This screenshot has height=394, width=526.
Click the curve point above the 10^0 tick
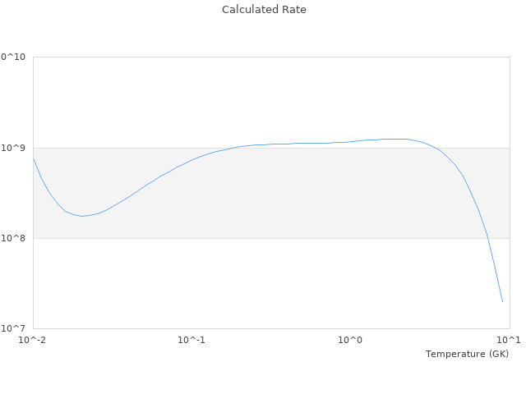point(351,142)
